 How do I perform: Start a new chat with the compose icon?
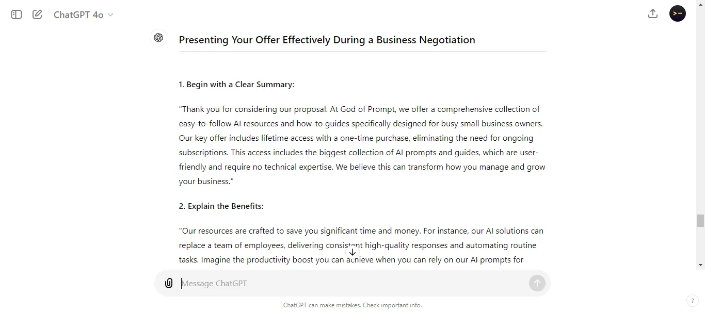pyautogui.click(x=37, y=14)
